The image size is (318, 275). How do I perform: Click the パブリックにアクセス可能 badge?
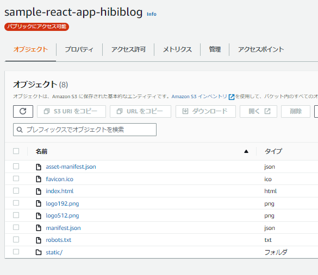[37, 27]
